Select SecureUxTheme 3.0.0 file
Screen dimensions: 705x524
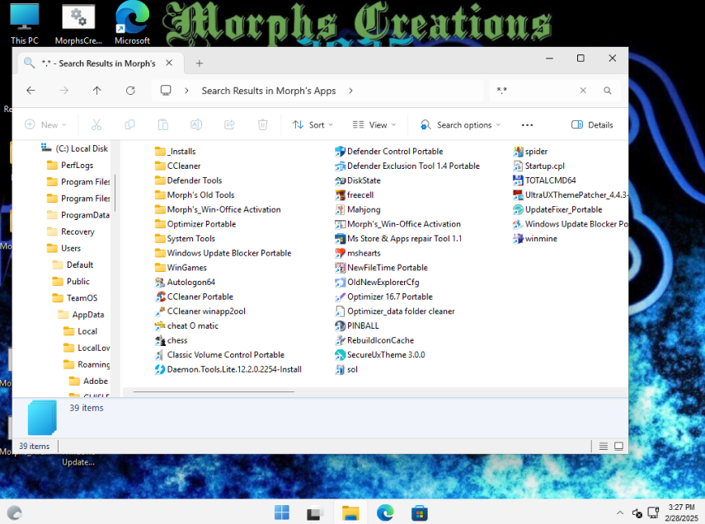point(380,355)
